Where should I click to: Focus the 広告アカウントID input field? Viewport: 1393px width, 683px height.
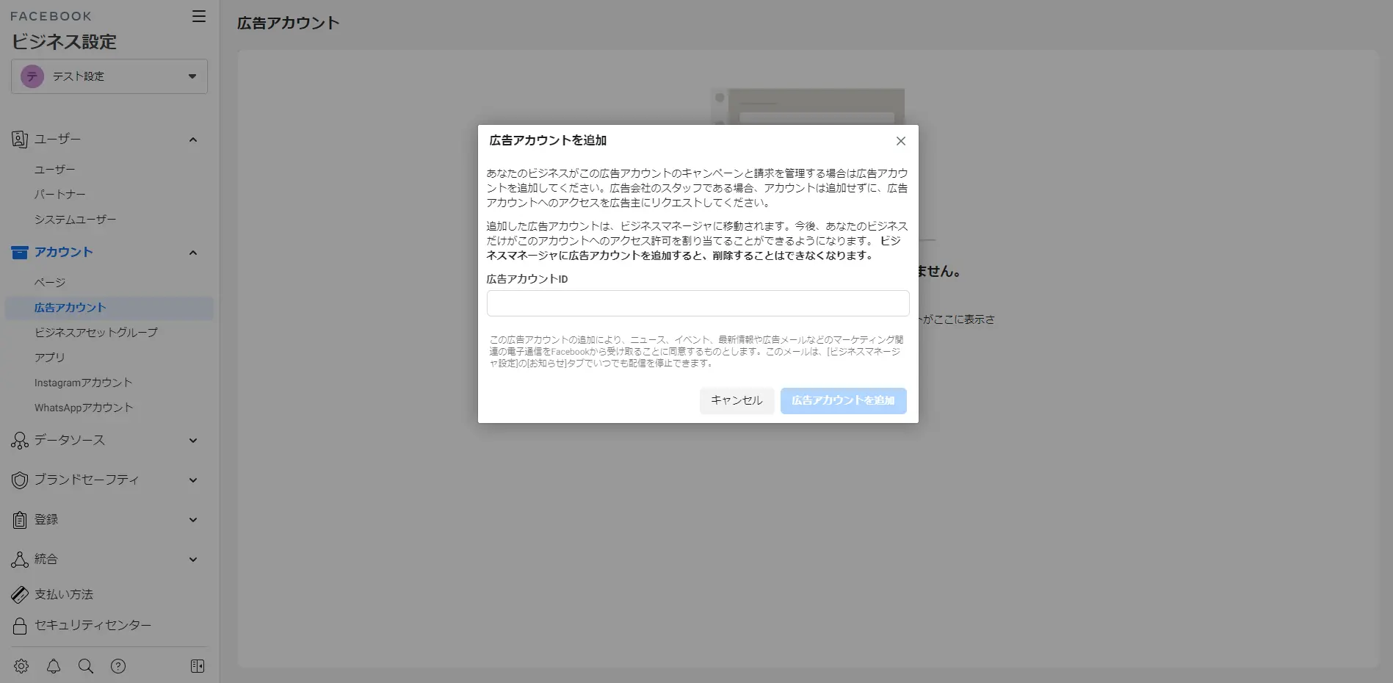click(x=698, y=303)
